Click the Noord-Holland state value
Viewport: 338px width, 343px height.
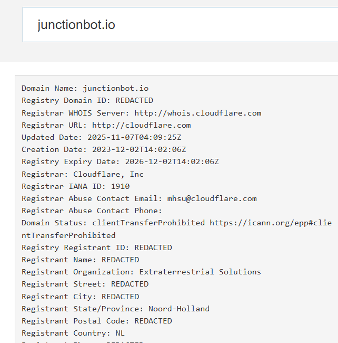tap(178, 309)
